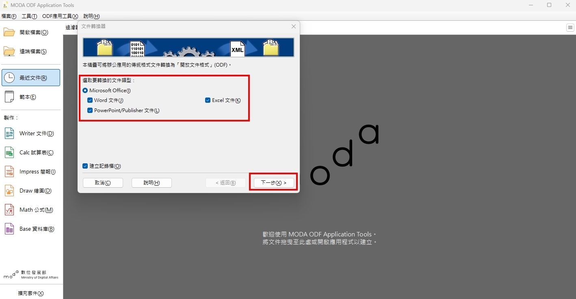Click the Calc spreadsheet icon
576x299 pixels.
(9, 152)
